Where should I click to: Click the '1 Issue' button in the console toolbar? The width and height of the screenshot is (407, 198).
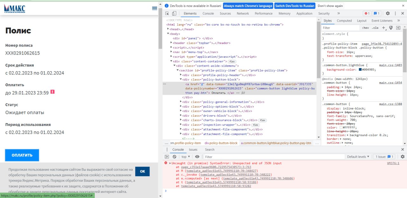384,157
